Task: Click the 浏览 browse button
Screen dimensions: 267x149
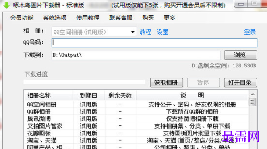Action: click(240, 55)
